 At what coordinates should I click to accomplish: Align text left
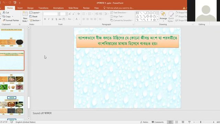pos(84,19)
